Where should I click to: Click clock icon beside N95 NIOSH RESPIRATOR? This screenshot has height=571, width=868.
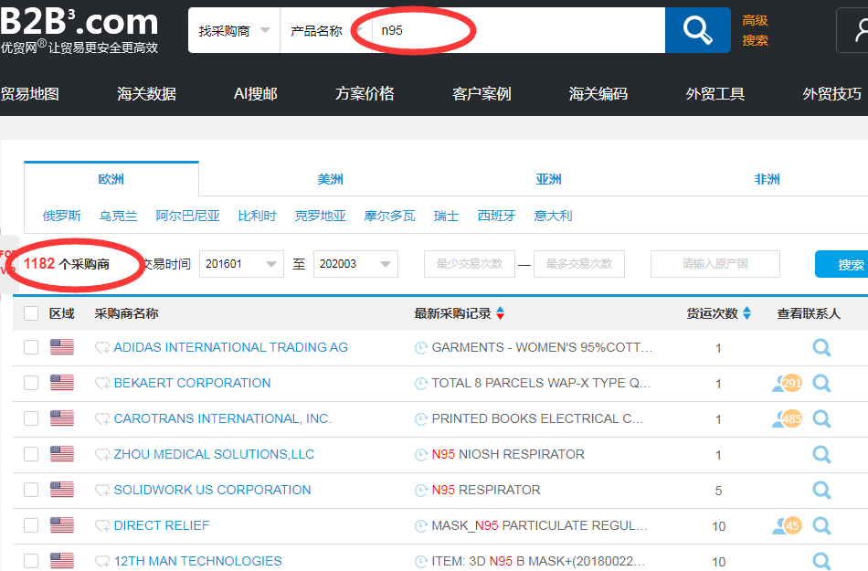pyautogui.click(x=421, y=454)
